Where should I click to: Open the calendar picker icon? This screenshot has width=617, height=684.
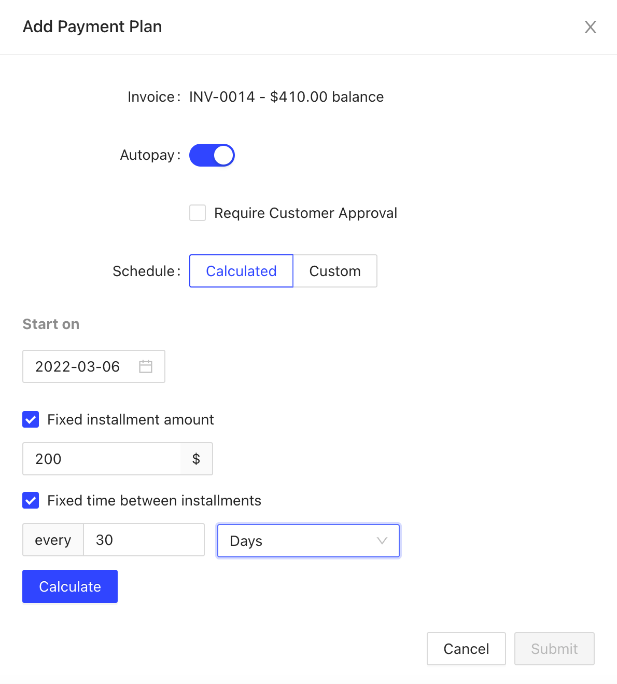click(146, 366)
